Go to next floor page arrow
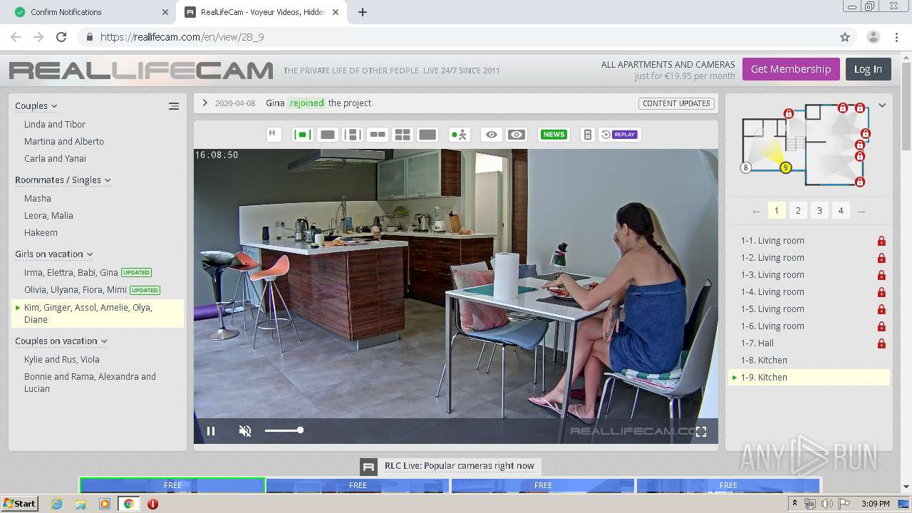The width and height of the screenshot is (912, 513). 861,211
